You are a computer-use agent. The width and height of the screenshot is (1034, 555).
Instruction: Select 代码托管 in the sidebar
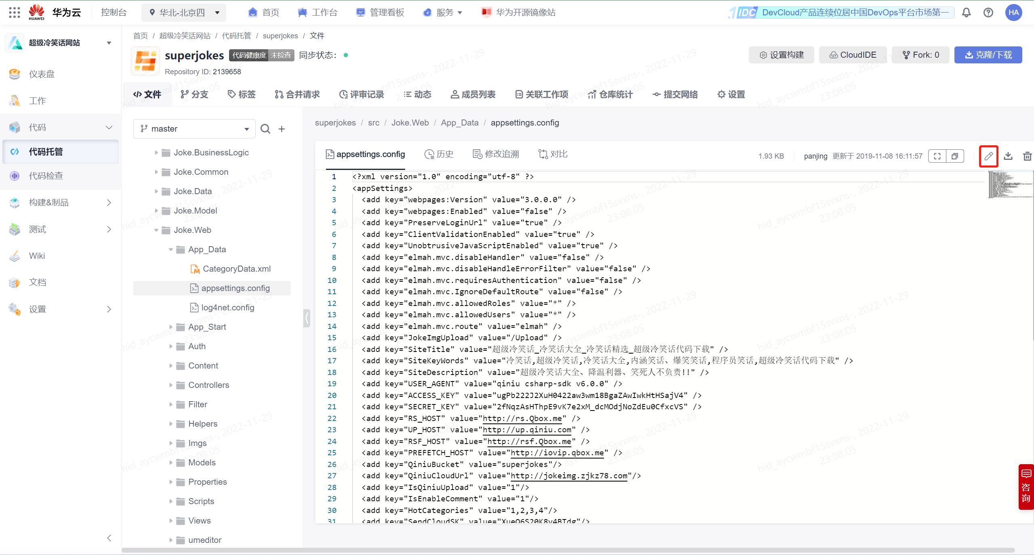61,152
